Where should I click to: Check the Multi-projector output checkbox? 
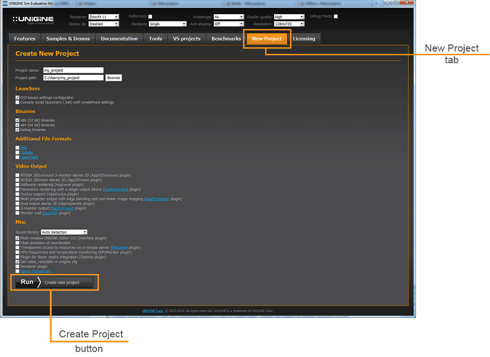point(18,199)
